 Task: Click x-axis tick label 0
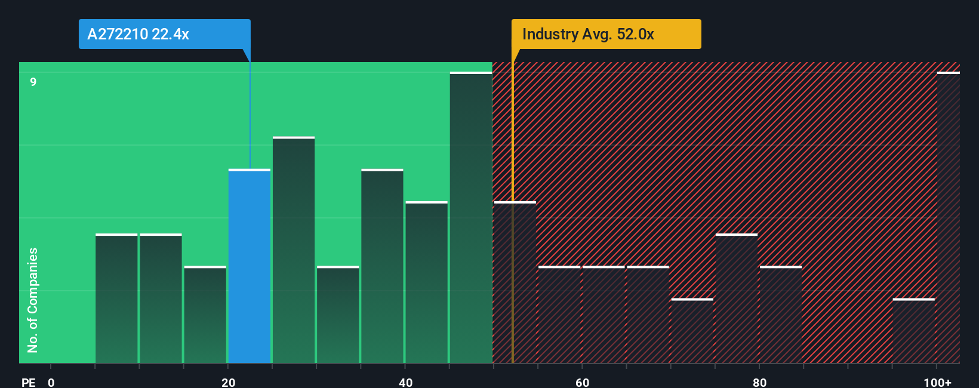click(x=51, y=382)
